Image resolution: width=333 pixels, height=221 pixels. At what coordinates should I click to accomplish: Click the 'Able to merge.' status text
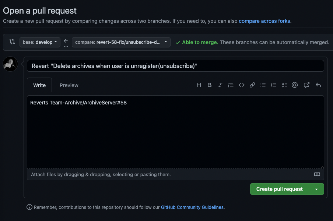point(200,42)
